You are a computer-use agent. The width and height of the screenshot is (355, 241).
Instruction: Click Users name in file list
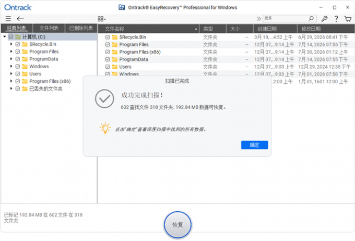125,67
